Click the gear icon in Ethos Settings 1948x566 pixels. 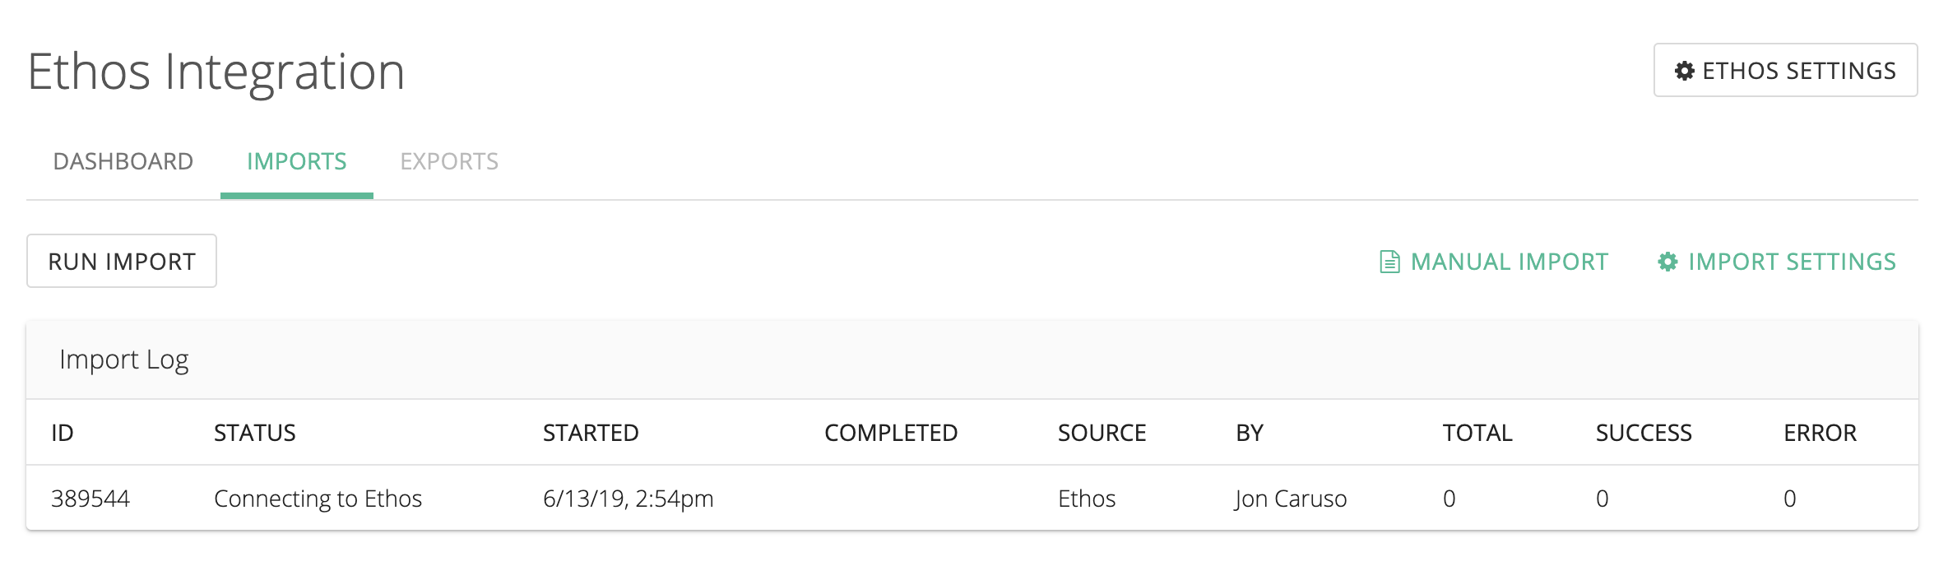coord(1685,71)
